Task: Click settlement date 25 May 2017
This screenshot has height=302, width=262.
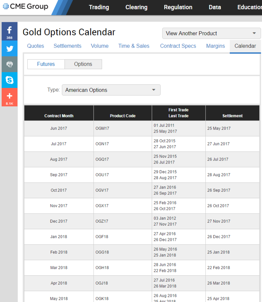Action: pyautogui.click(x=219, y=128)
